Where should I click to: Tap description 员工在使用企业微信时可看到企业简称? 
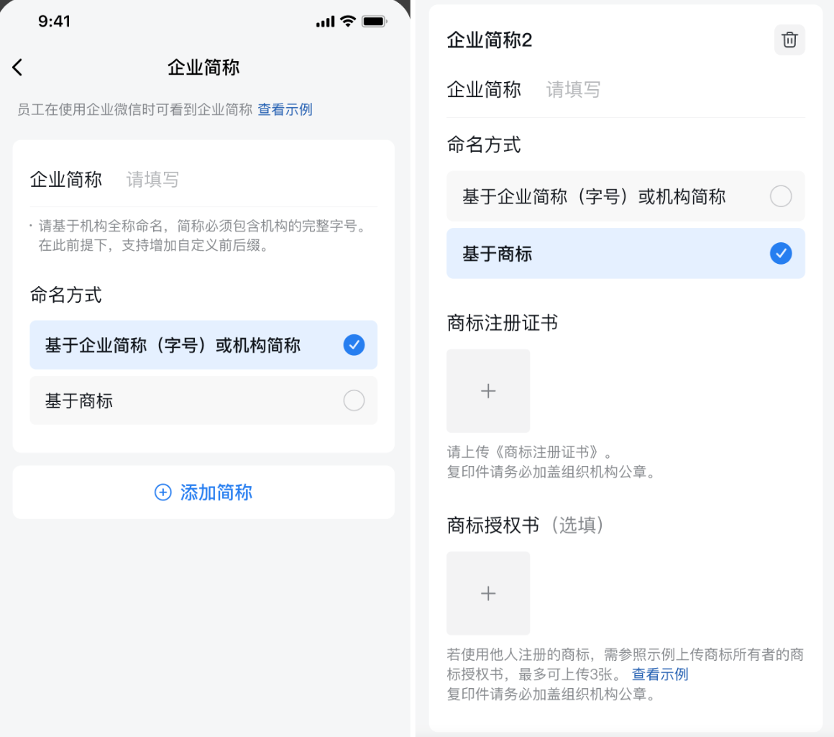[x=134, y=109]
